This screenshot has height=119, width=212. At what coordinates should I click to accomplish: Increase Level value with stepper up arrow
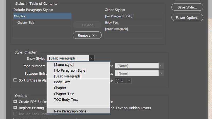[117, 79]
